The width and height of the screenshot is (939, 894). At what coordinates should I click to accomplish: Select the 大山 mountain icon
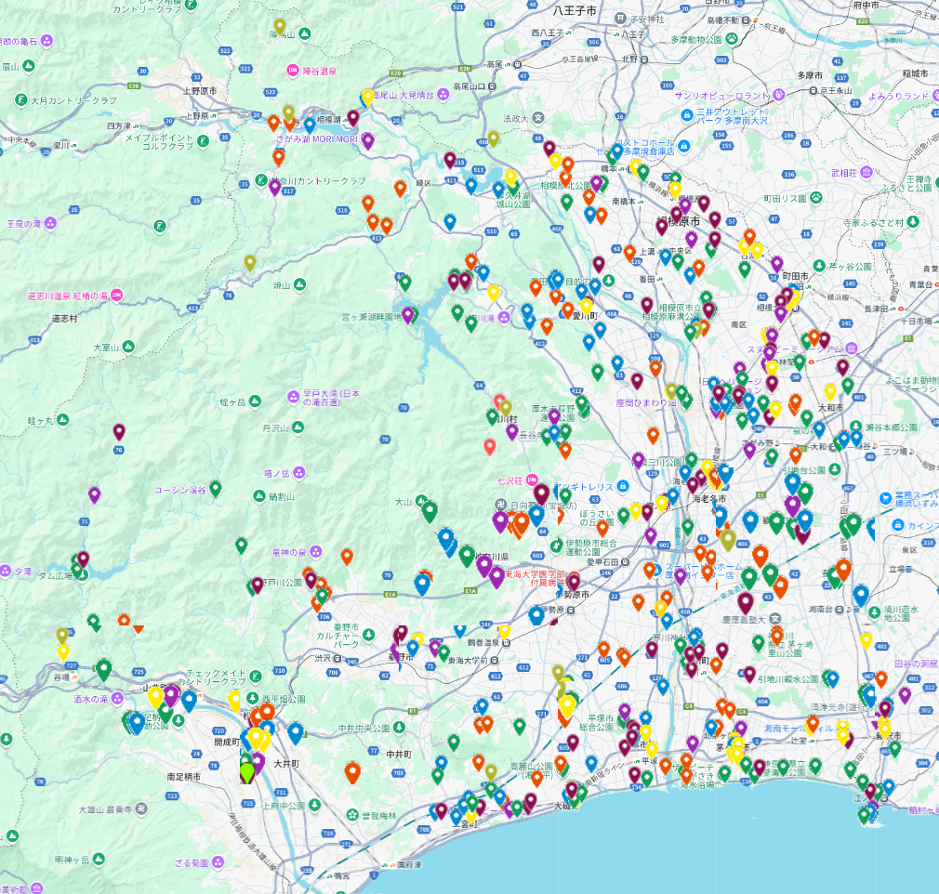(421, 501)
